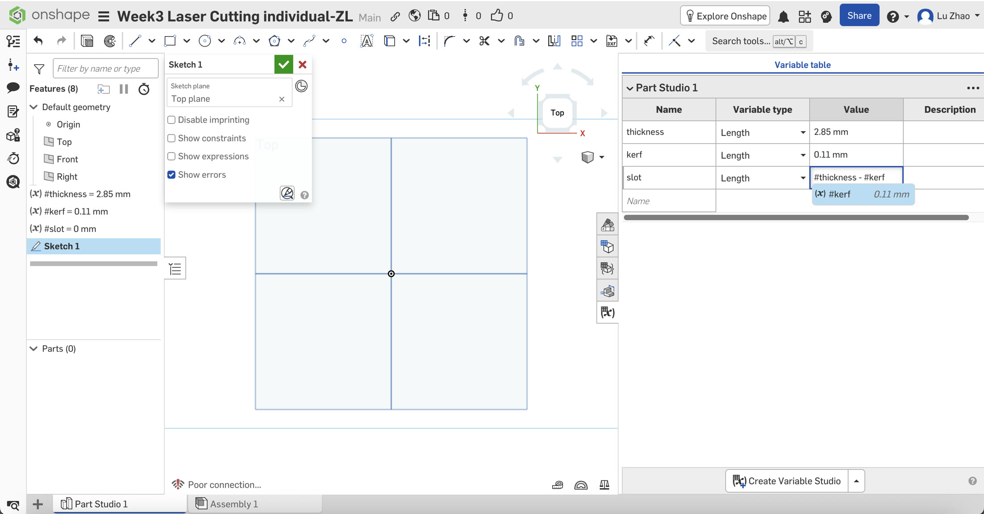The image size is (984, 514).
Task: Open the kerf Variable type dropdown
Action: (802, 155)
